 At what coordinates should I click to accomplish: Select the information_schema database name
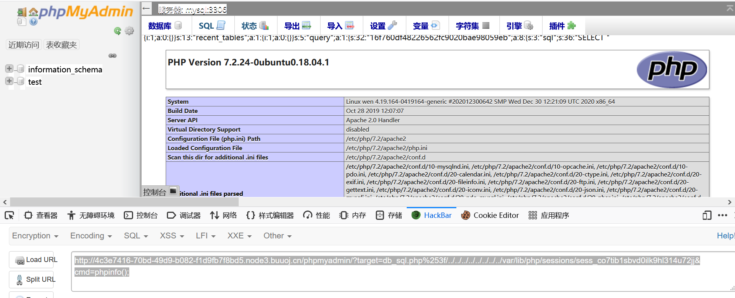coord(65,70)
